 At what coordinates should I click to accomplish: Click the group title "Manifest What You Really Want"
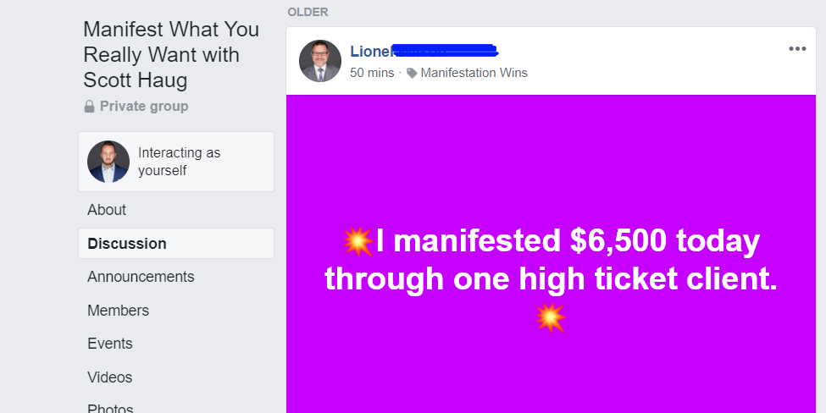171,55
